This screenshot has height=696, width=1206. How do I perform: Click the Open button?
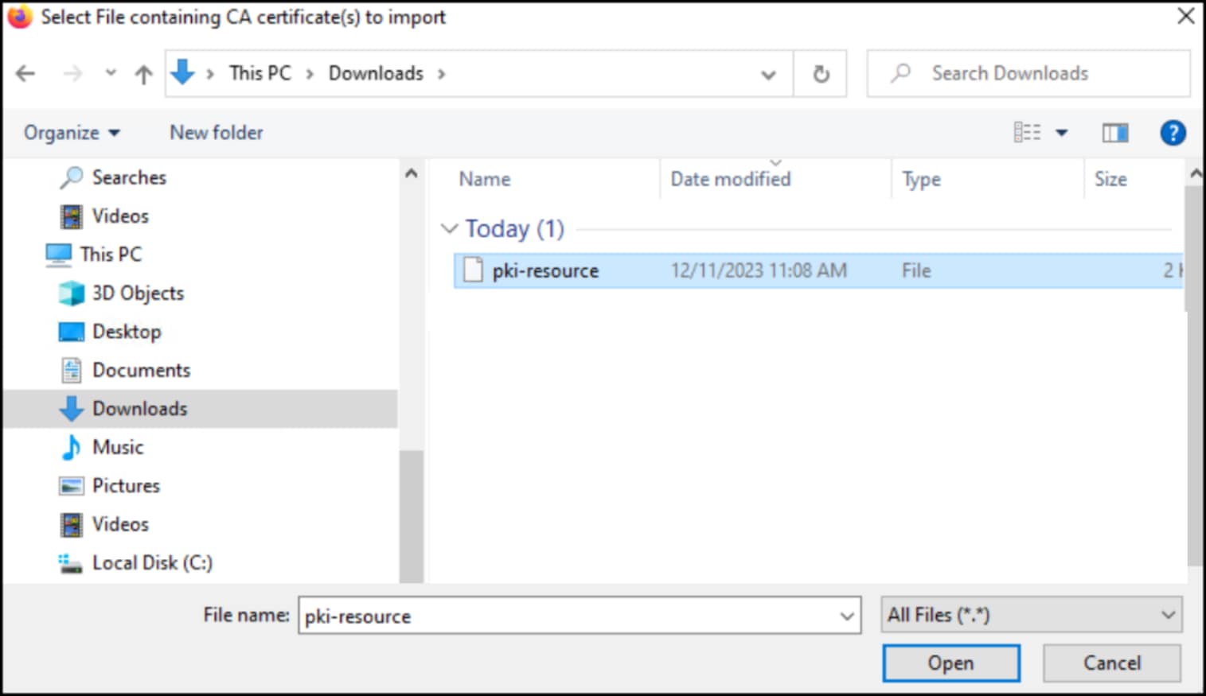point(950,663)
